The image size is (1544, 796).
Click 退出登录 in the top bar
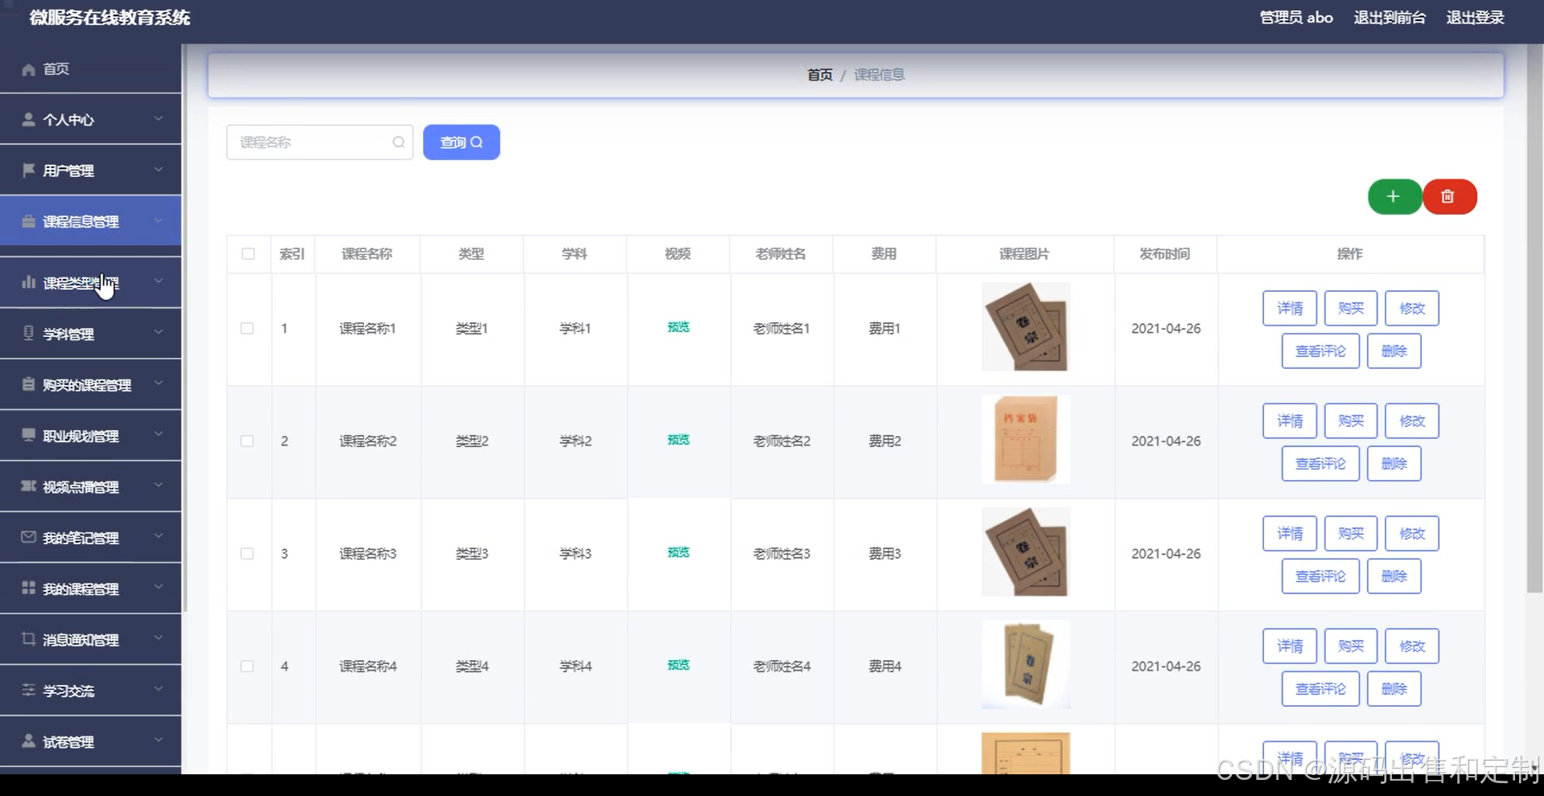point(1475,18)
